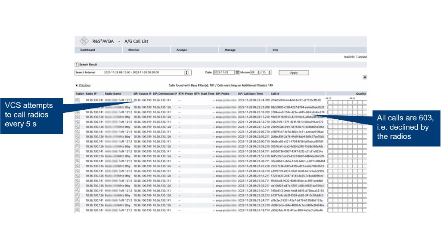Click the Search Result help question-mark icon
This screenshot has width=441, height=248.
(x=77, y=65)
